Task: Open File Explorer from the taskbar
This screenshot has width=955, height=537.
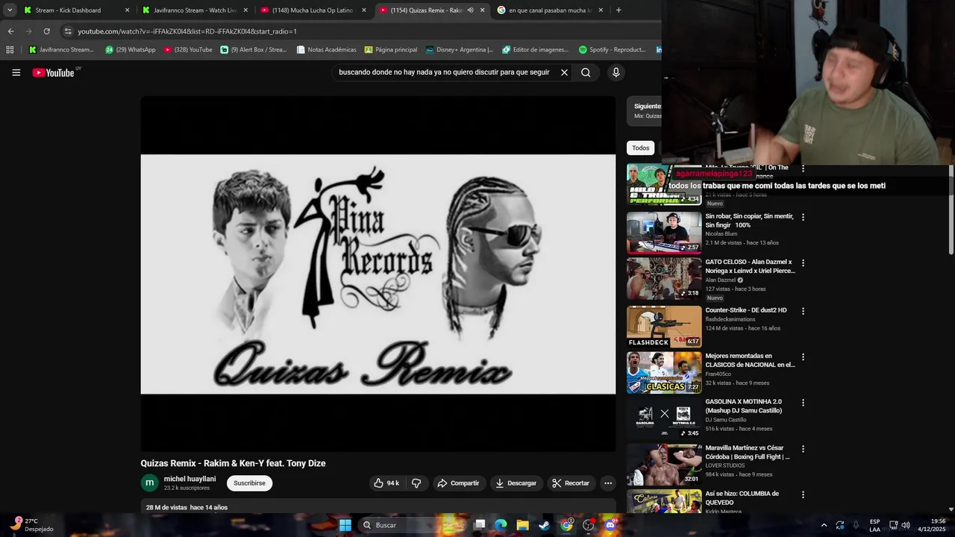Action: [522, 525]
